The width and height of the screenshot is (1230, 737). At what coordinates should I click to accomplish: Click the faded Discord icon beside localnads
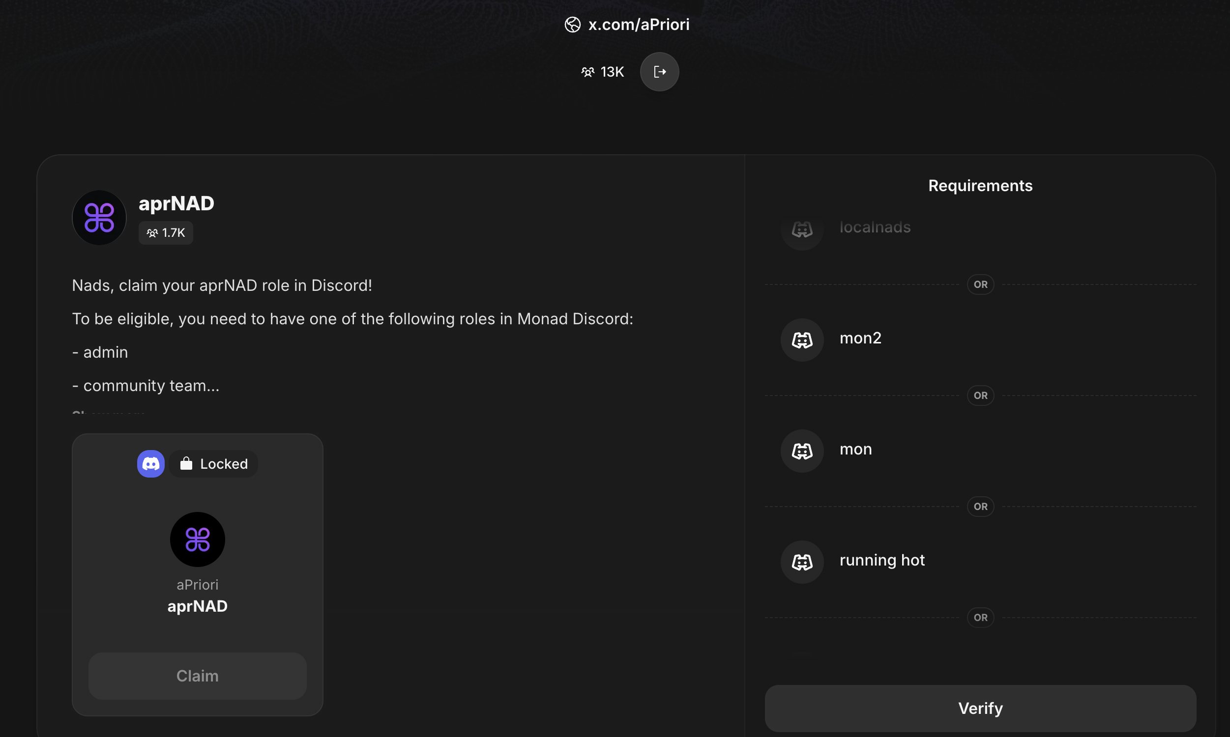coord(802,229)
